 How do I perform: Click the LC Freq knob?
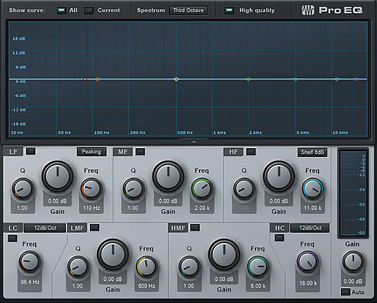[30, 262]
